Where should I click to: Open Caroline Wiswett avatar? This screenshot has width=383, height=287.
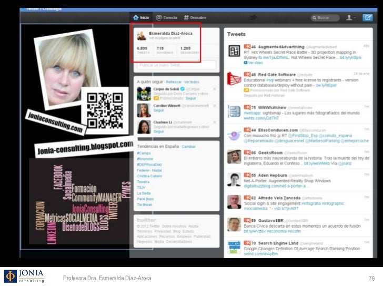click(x=144, y=110)
